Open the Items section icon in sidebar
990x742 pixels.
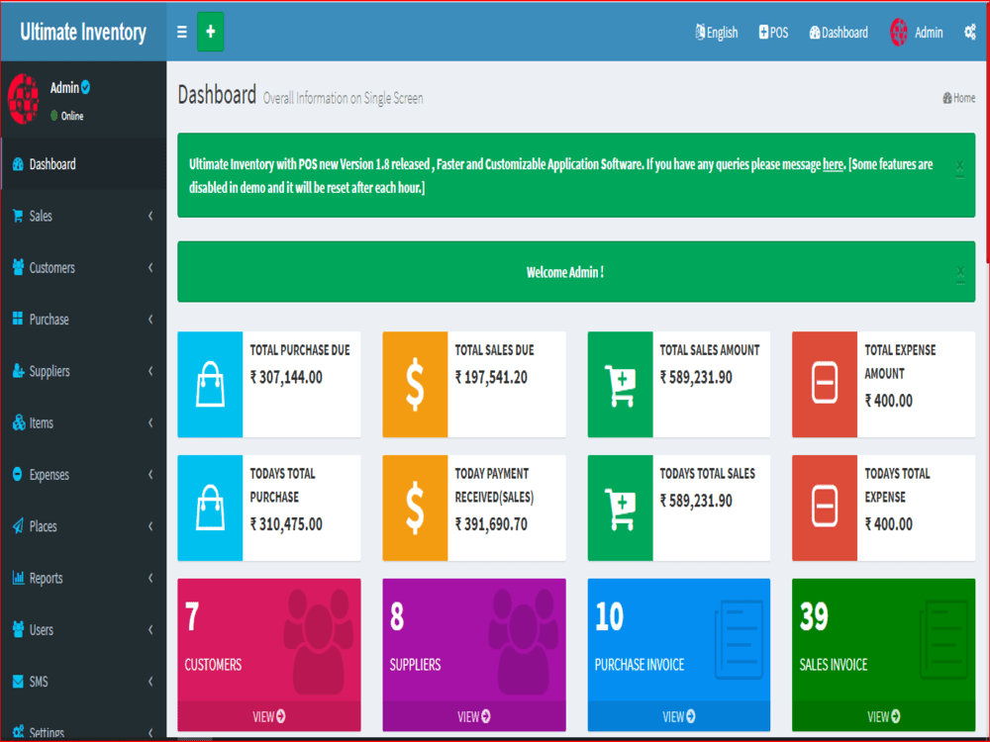[x=18, y=422]
